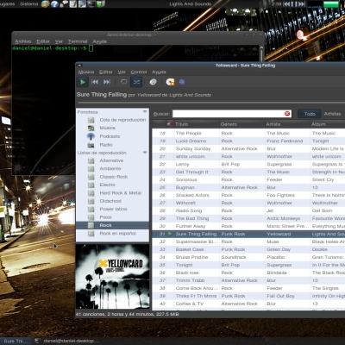
Task: Open the Control menu in Rhythmbox
Action: coord(139,72)
